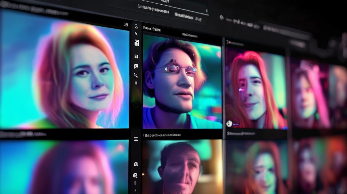Click the round chat icon below the speech bubble
347x194 pixels.
(135, 175)
